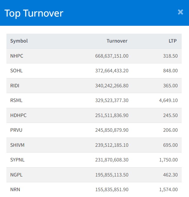Screen dimensions: 189x197
Task: Pick the SHIVM symbol
Action: [17, 145]
